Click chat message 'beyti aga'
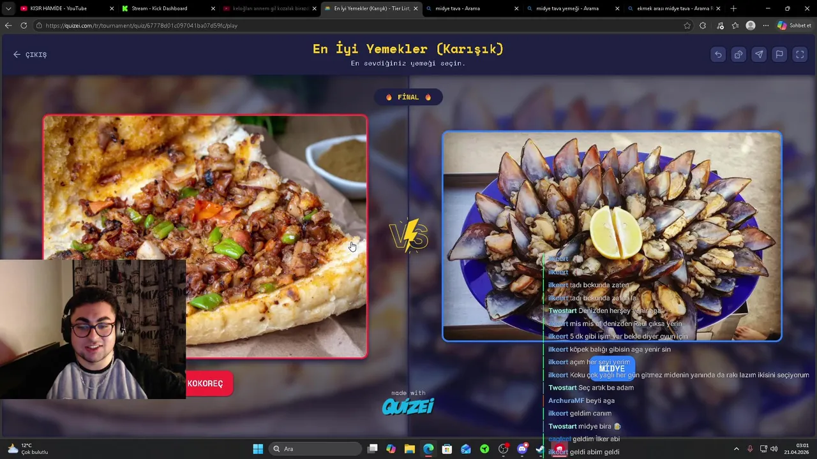 (x=600, y=400)
